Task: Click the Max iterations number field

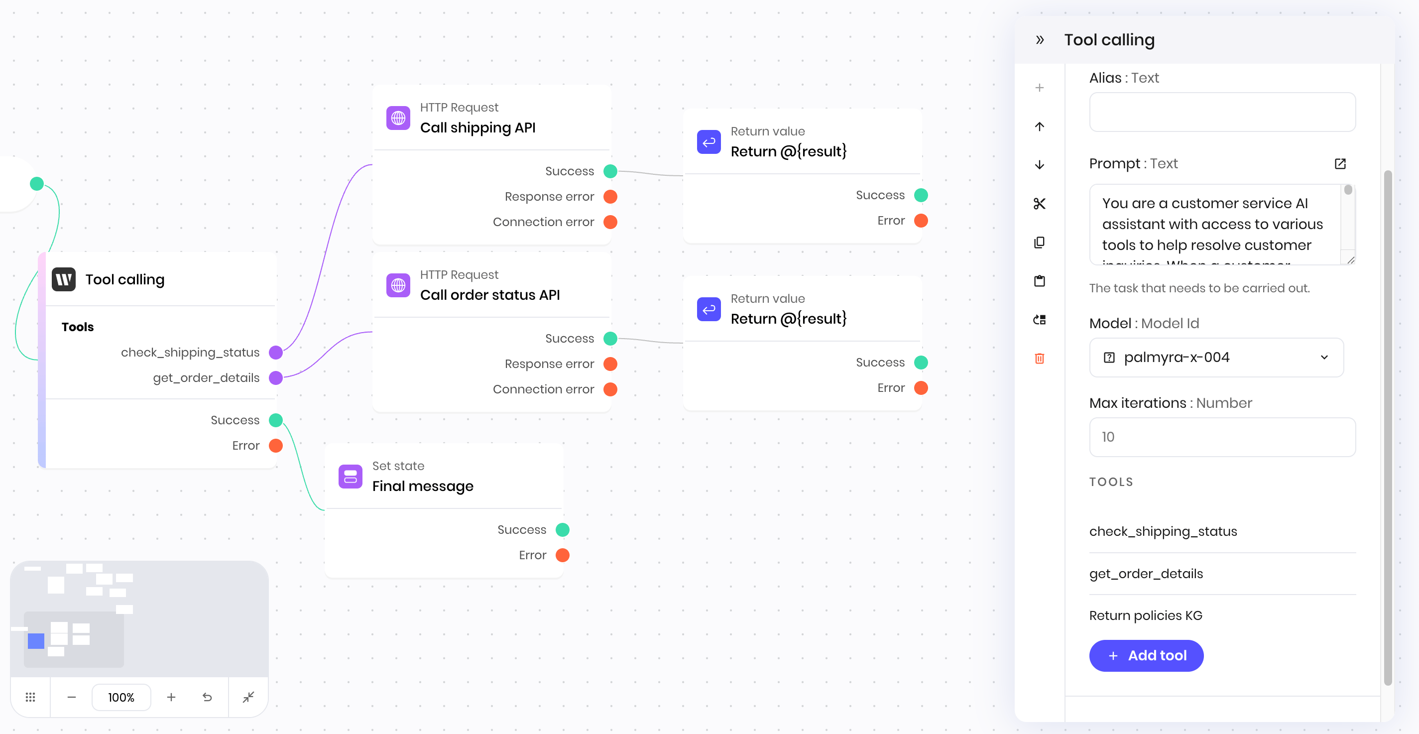Action: click(1222, 437)
